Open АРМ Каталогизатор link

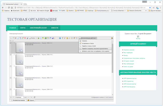point(130,84)
